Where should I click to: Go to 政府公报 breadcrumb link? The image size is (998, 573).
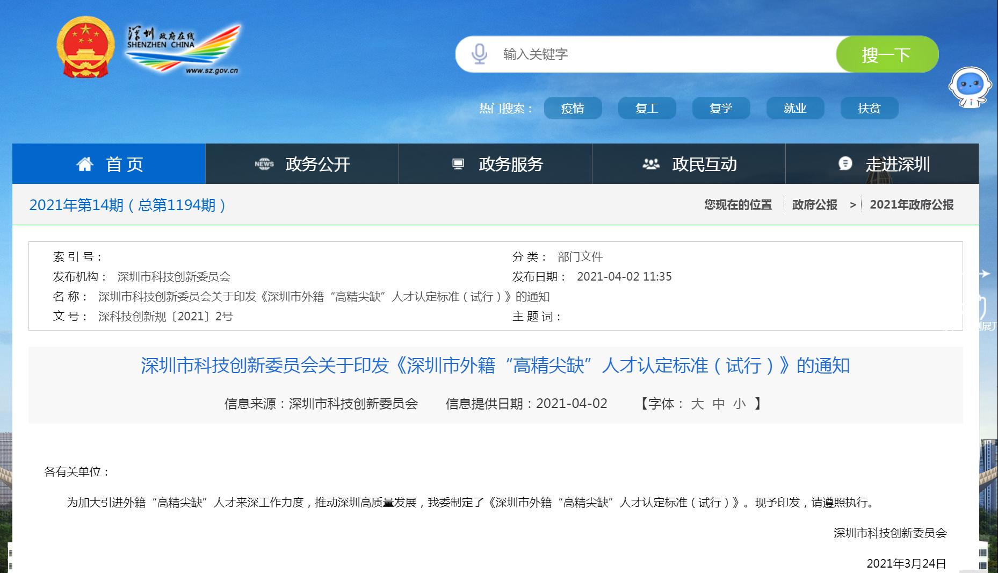814,205
